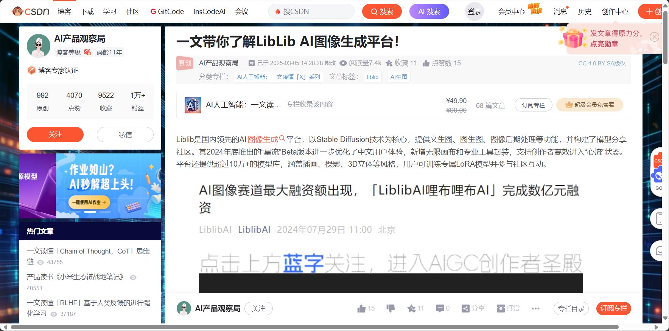Open the 博客 nav menu item
Viewport: 669px width, 331px height.
pyautogui.click(x=64, y=11)
